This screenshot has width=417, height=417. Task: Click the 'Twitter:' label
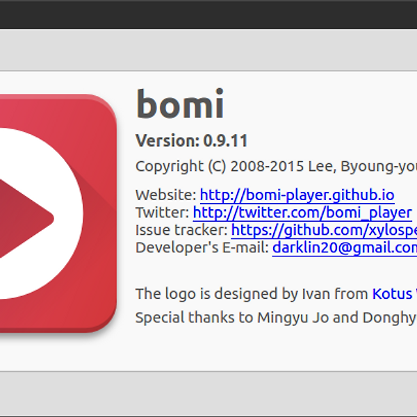tap(163, 213)
